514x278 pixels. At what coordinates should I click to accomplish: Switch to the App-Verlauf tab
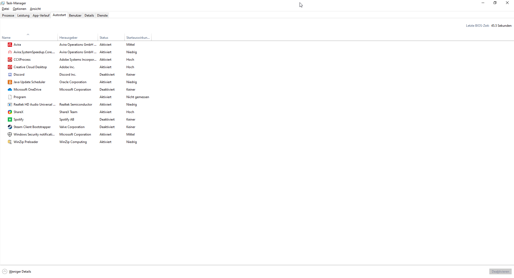[x=41, y=16]
